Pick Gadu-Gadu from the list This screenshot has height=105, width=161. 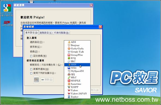(x=77, y=48)
